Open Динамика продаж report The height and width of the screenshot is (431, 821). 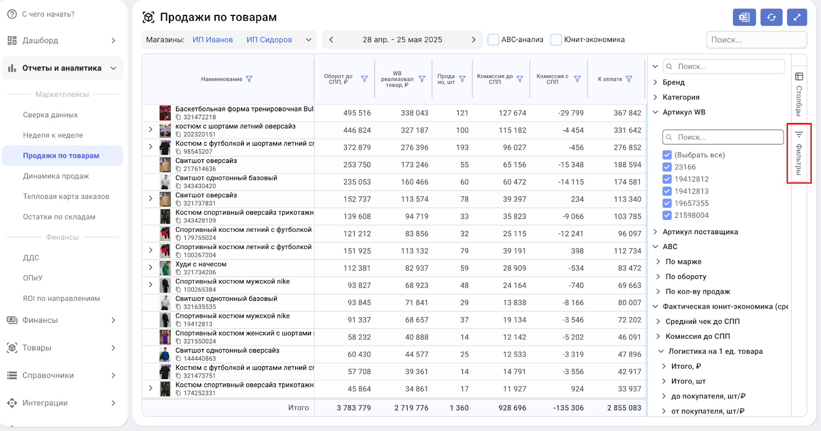click(x=56, y=176)
